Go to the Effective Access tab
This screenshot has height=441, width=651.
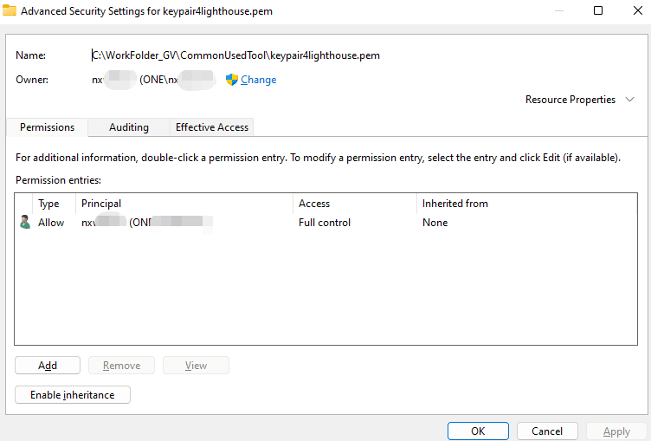212,127
